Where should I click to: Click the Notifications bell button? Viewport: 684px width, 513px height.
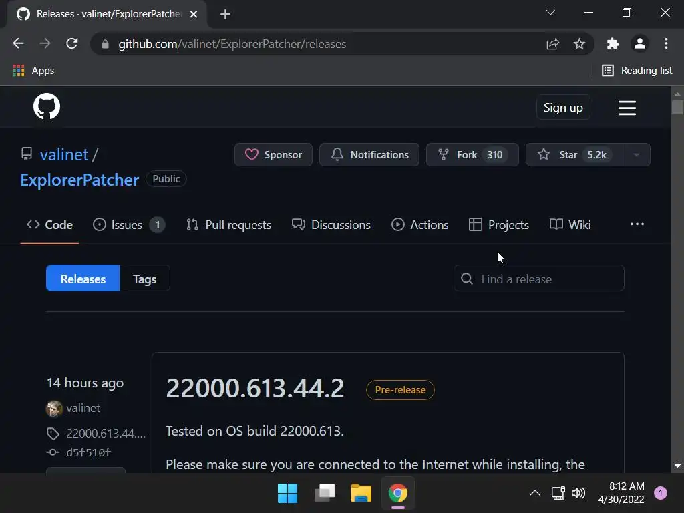[369, 155]
